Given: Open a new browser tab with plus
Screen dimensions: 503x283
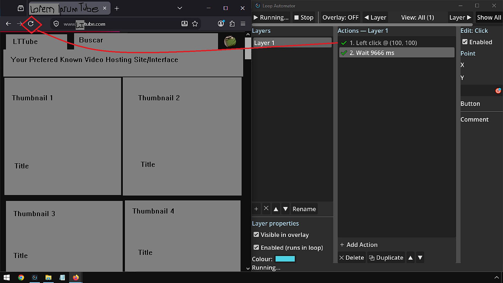Looking at the screenshot, I should (117, 8).
